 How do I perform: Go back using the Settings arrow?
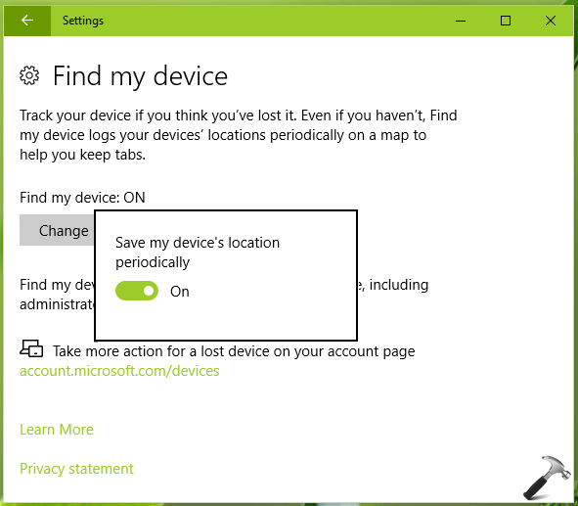(27, 21)
